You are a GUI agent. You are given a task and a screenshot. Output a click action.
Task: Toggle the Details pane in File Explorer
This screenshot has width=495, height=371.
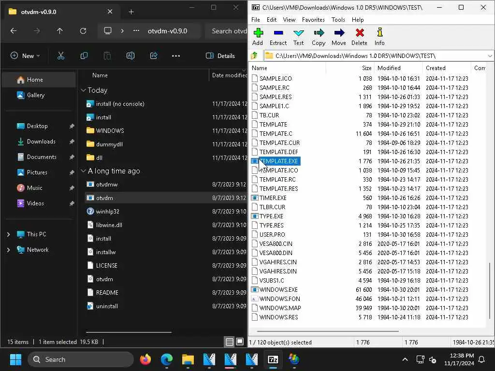pos(220,56)
